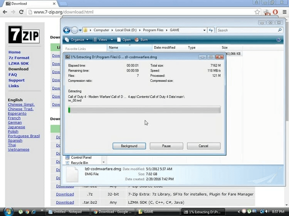This screenshot has width=289, height=216.
Task: Click the 7-Zip logo on webpage
Action: pyautogui.click(x=18, y=35)
